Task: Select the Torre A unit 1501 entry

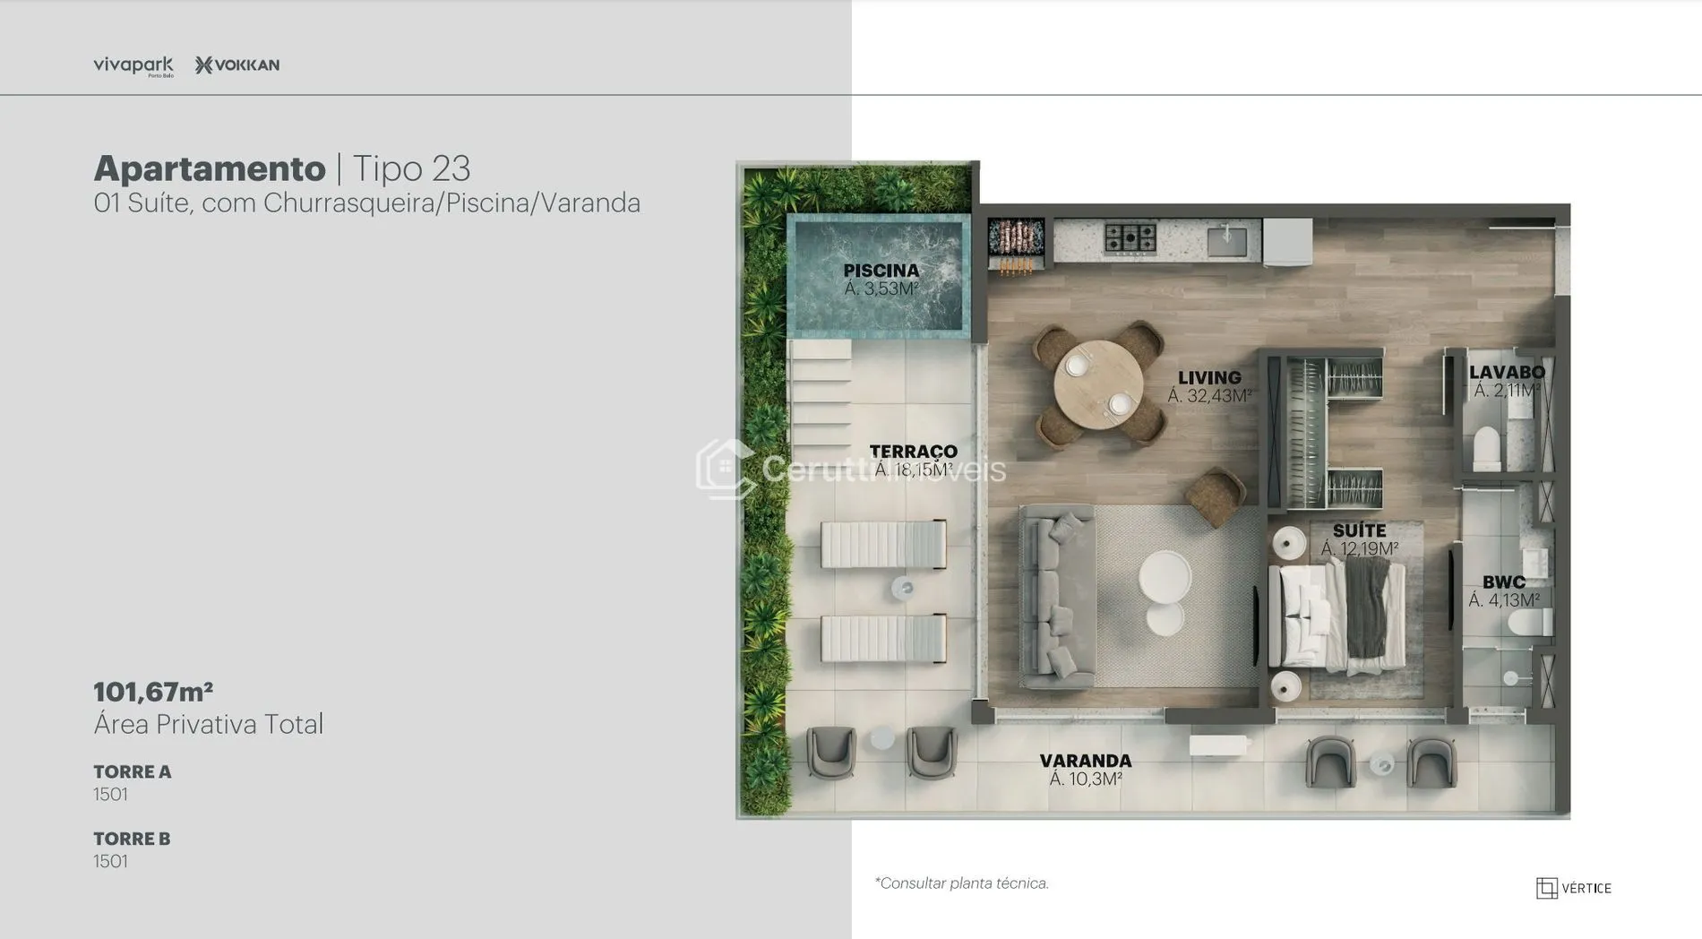Action: click(x=132, y=782)
